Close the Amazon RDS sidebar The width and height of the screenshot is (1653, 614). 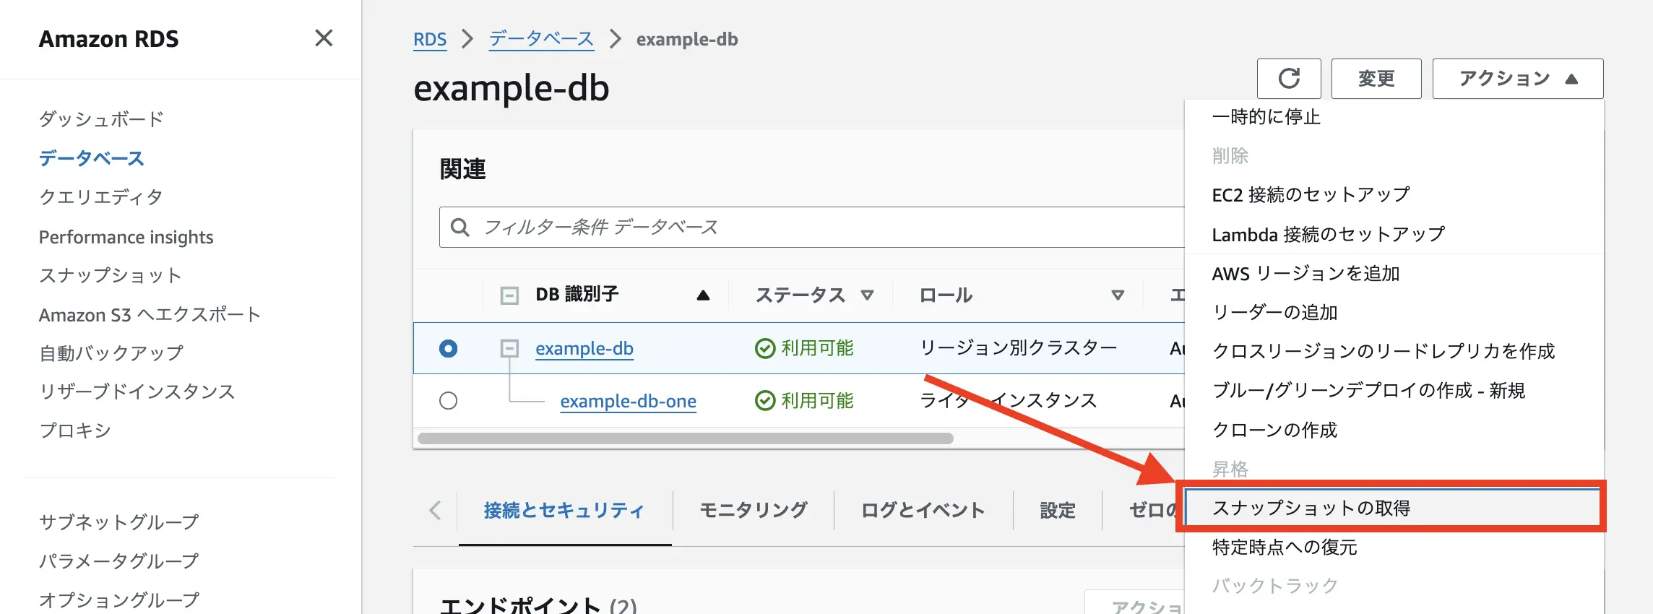[324, 38]
